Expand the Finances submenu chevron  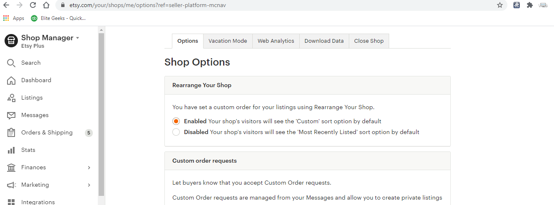[x=89, y=168]
